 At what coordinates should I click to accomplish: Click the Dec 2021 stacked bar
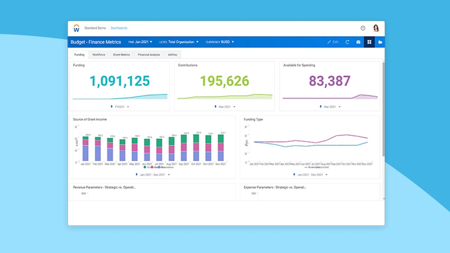[221, 148]
